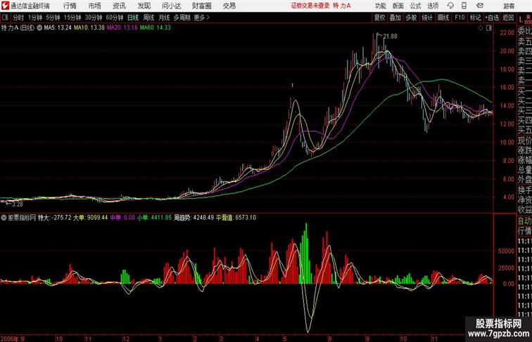Image resolution: width=532 pixels, height=342 pixels.
Task: Click the 小单: 4411.85 indicator value
Action: pos(154,218)
